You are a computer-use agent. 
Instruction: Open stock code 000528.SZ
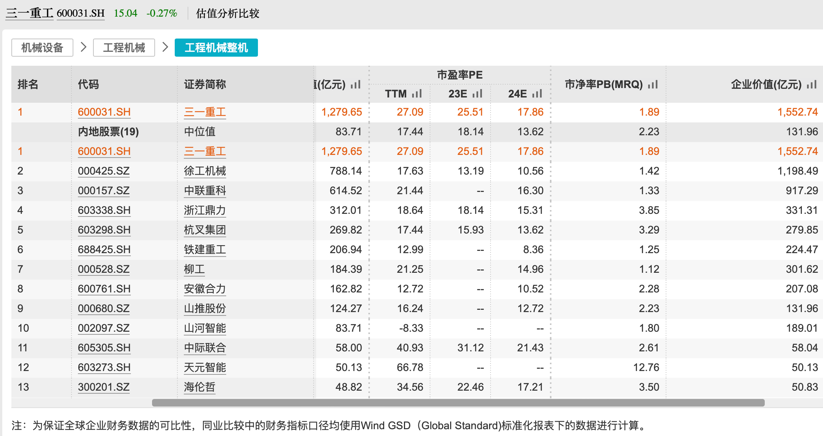click(x=104, y=269)
